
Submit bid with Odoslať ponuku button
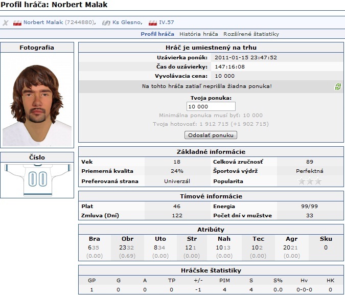[x=211, y=135]
